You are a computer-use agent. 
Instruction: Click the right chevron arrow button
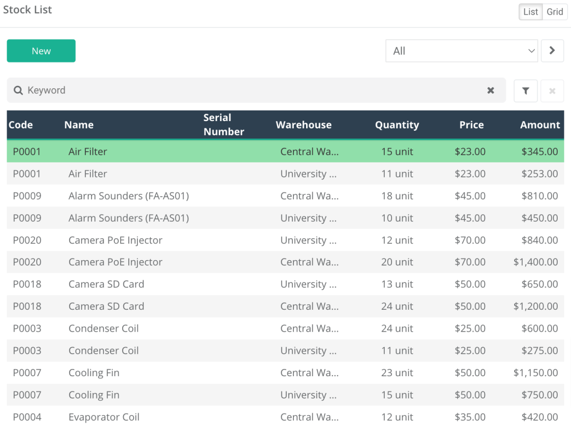(x=552, y=51)
